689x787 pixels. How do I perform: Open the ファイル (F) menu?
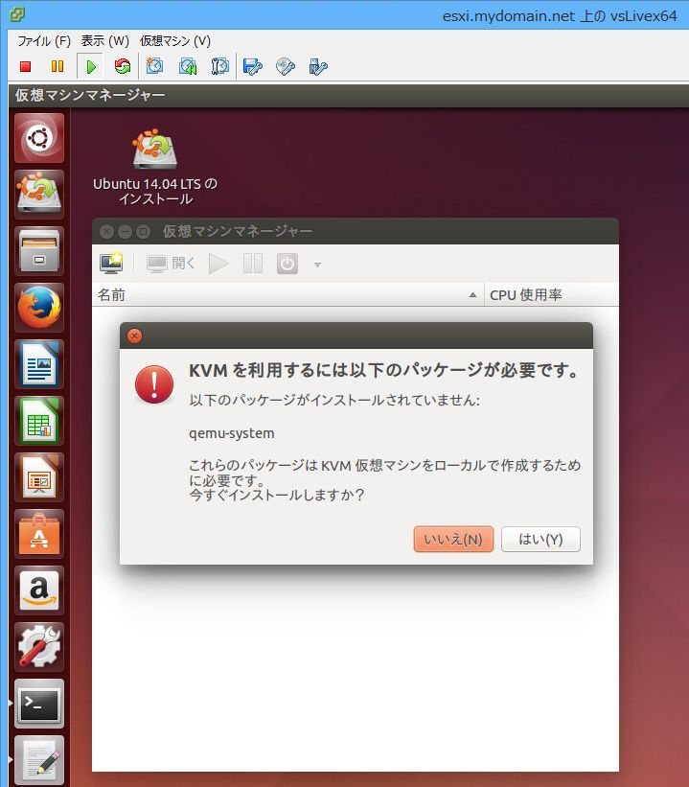pos(44,40)
